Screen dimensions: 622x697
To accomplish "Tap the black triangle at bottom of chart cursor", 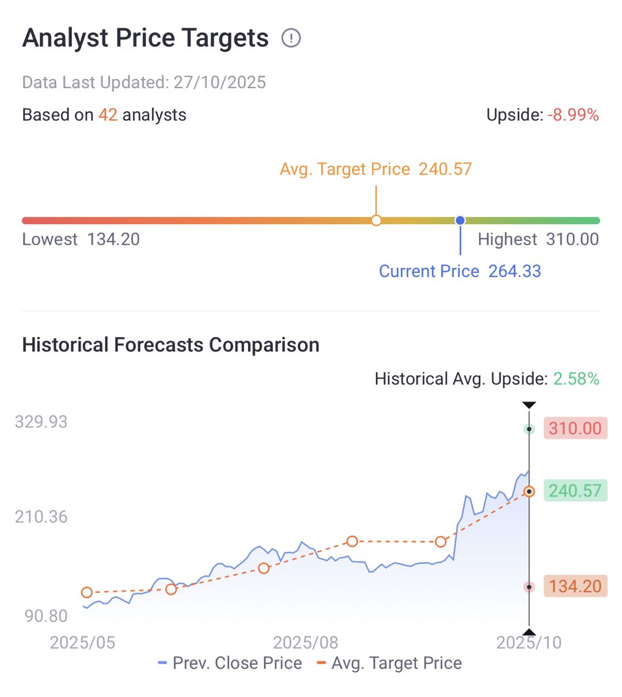I will [529, 632].
